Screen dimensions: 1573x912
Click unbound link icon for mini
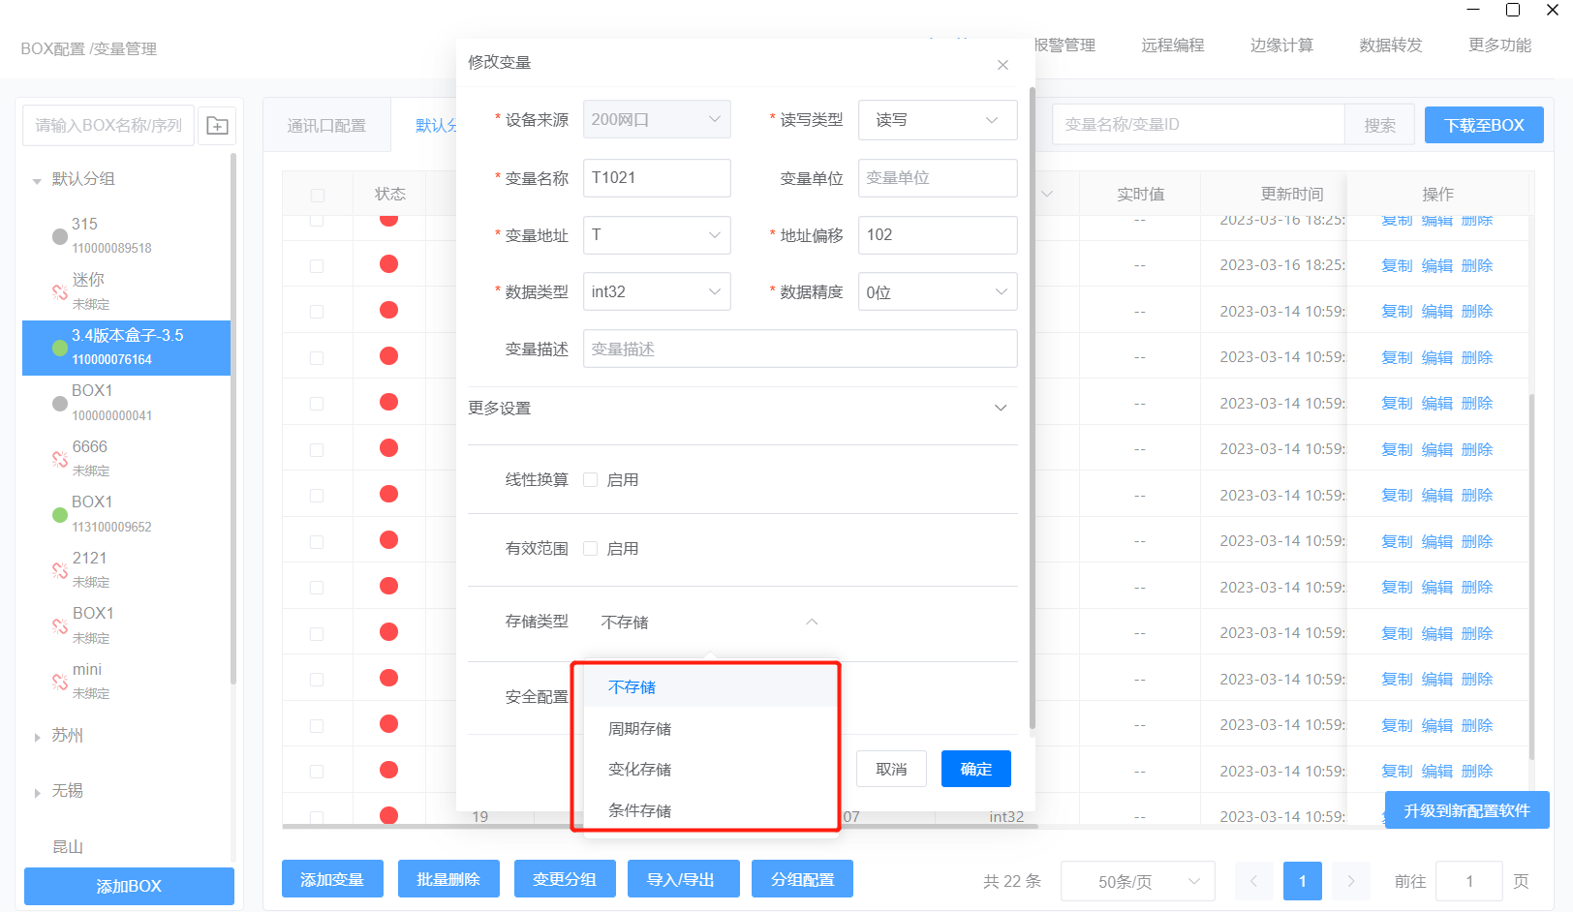click(60, 682)
